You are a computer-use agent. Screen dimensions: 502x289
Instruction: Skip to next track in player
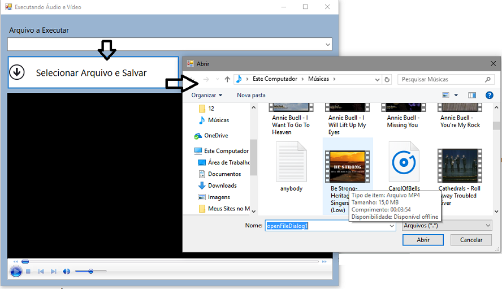[x=54, y=271]
